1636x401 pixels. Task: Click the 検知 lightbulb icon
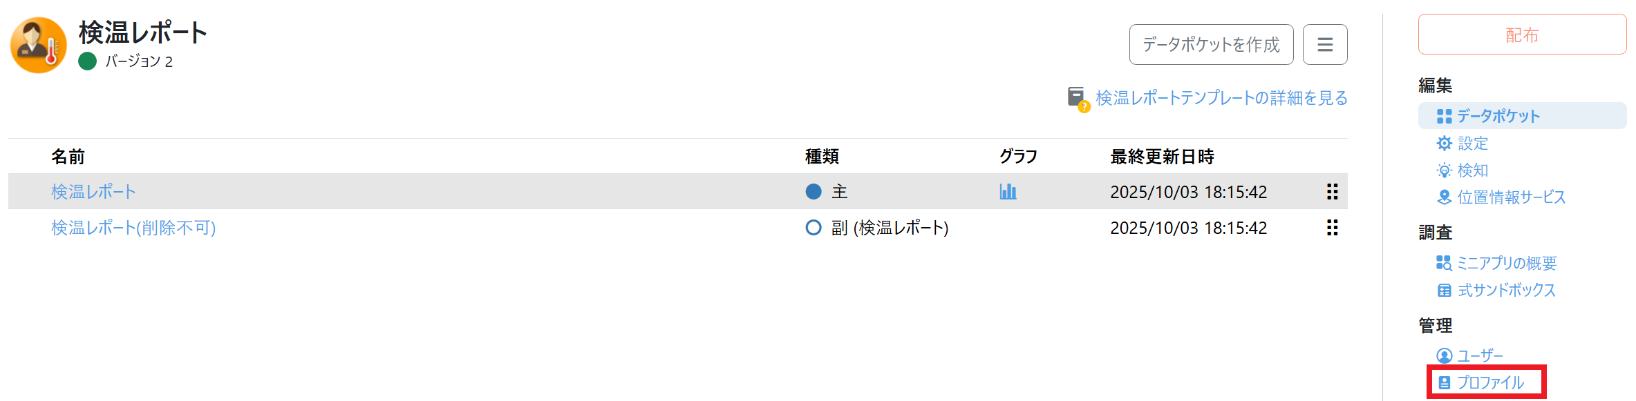[x=1444, y=170]
